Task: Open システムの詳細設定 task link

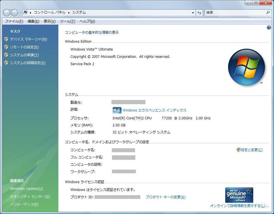Action: click(27, 63)
